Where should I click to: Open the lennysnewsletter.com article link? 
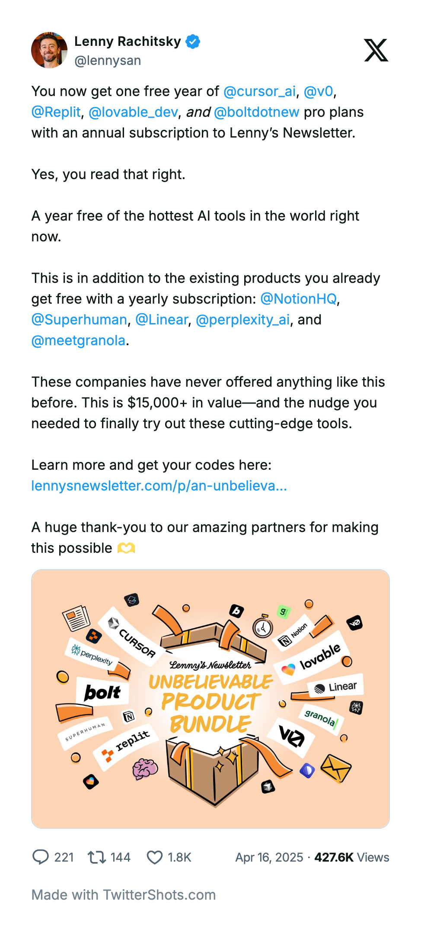pos(159,486)
